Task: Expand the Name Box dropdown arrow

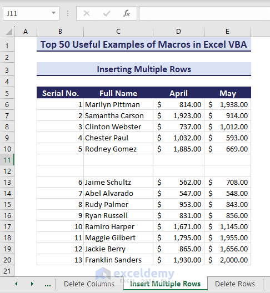Action: [x=53, y=13]
